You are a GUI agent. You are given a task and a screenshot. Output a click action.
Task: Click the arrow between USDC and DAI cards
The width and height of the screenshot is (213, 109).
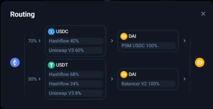112,41
